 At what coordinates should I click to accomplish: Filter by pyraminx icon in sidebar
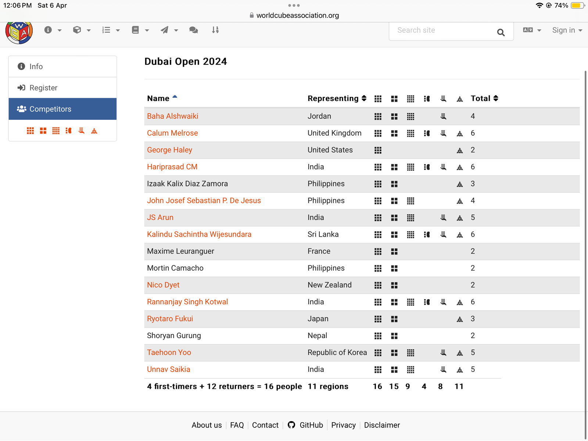tap(94, 131)
